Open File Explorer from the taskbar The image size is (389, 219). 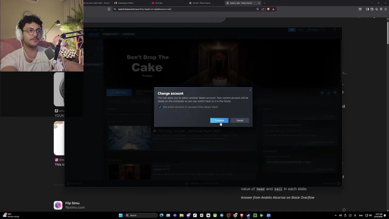point(181,215)
